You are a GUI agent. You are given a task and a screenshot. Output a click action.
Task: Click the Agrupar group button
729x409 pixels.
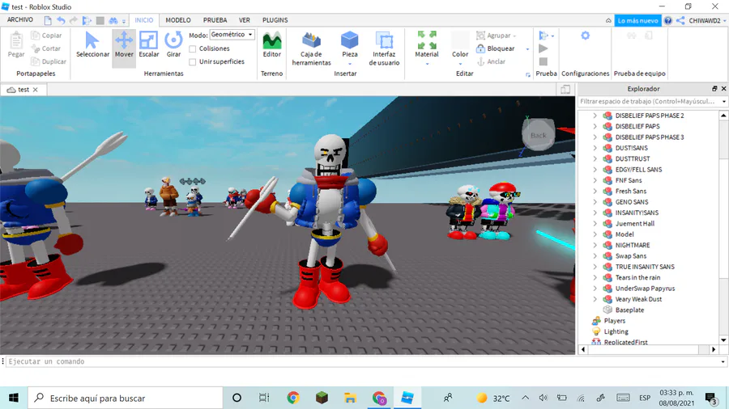(x=496, y=36)
